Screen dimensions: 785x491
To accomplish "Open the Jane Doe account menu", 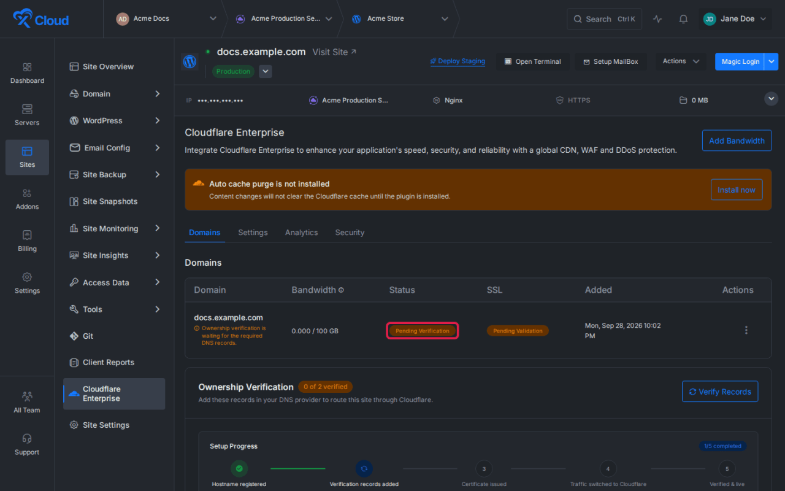I will [x=735, y=19].
